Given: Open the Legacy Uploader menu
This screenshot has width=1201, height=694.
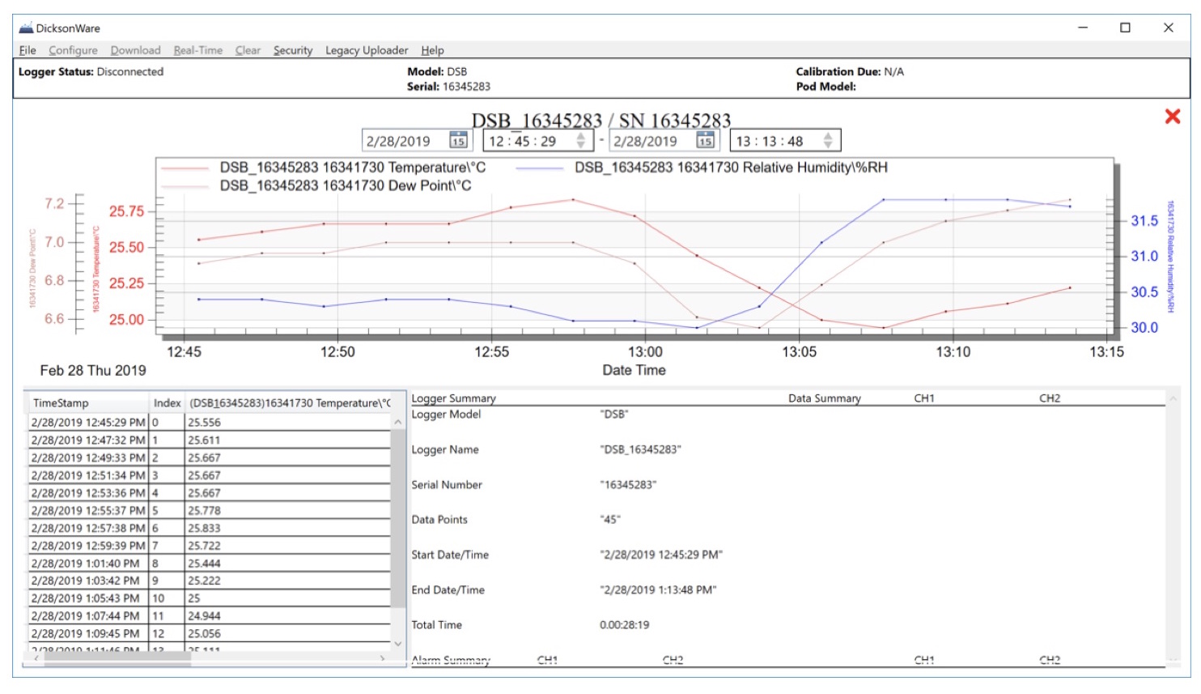Looking at the screenshot, I should tap(367, 50).
